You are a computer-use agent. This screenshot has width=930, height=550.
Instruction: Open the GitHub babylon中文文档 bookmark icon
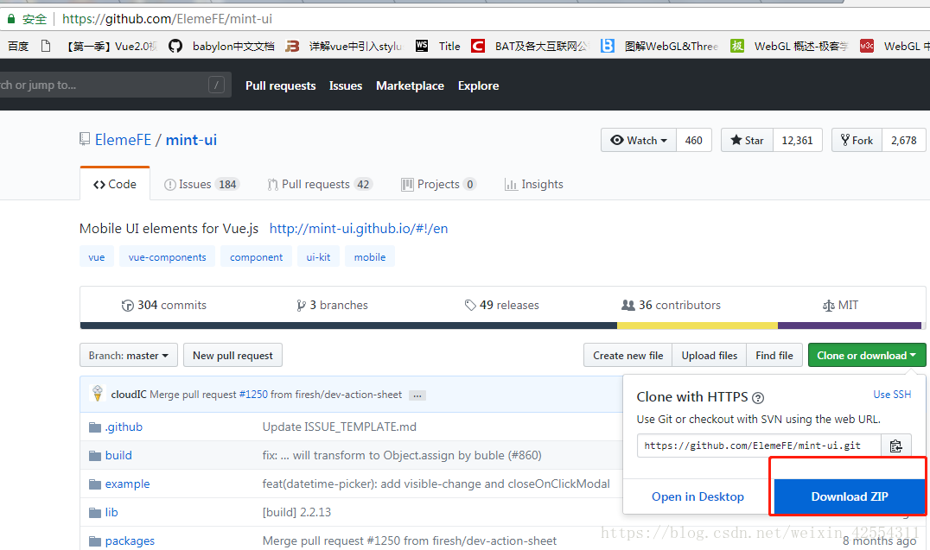[175, 47]
